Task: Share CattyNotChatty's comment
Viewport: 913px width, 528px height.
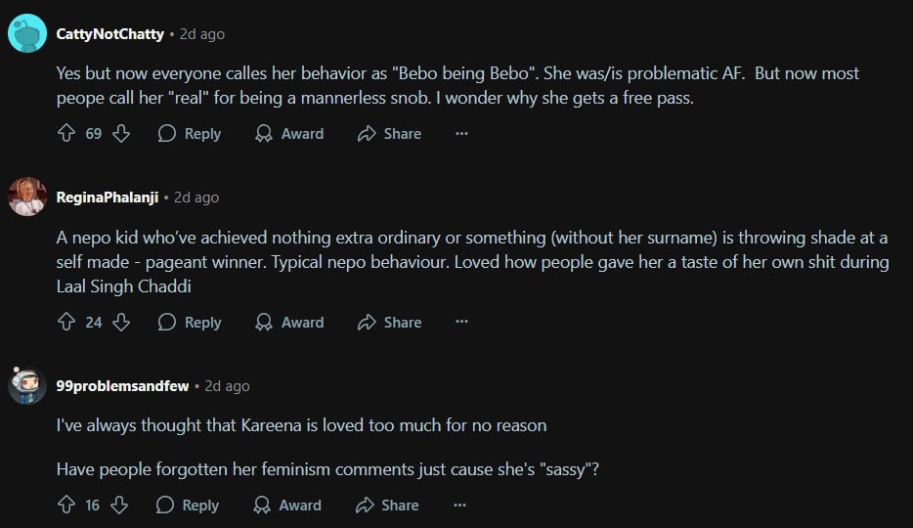Action: (x=389, y=133)
